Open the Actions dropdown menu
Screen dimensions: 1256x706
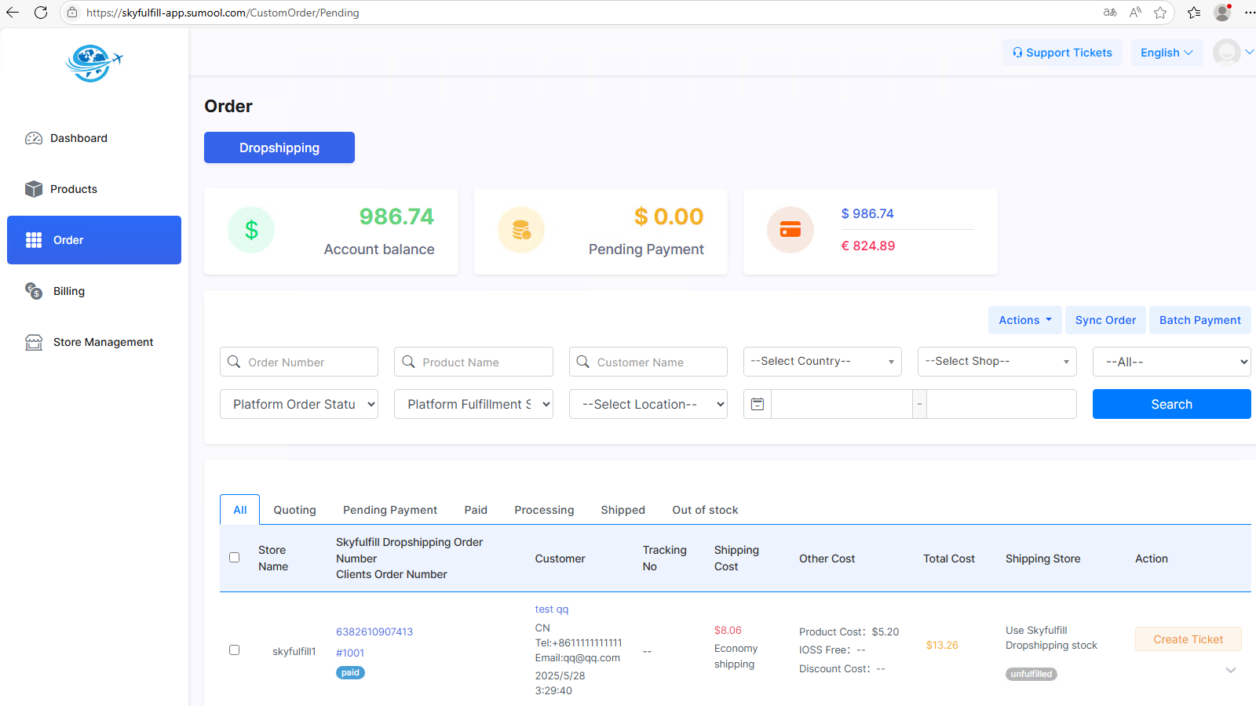[1025, 320]
